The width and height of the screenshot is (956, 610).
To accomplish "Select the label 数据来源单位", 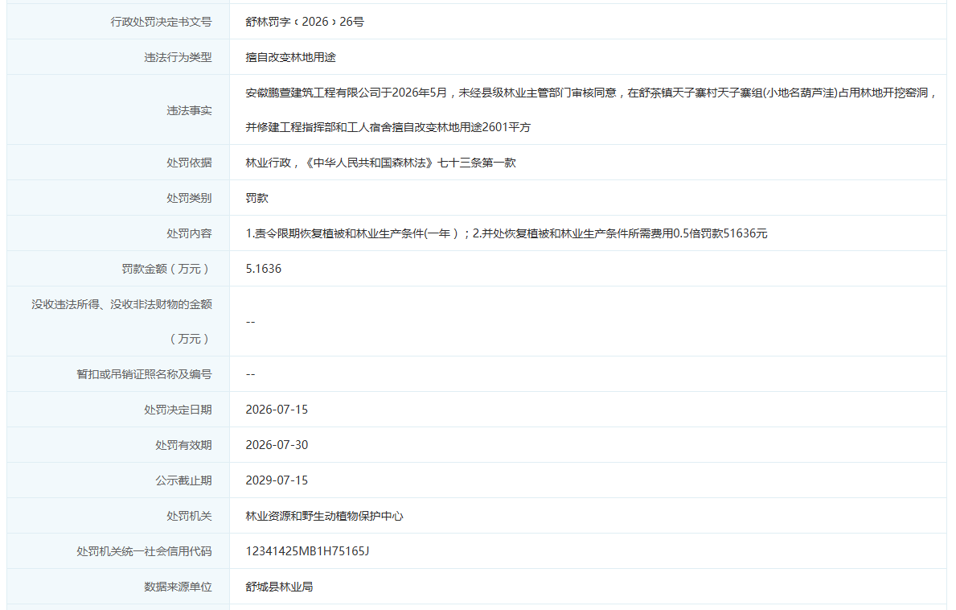I will pos(178,587).
